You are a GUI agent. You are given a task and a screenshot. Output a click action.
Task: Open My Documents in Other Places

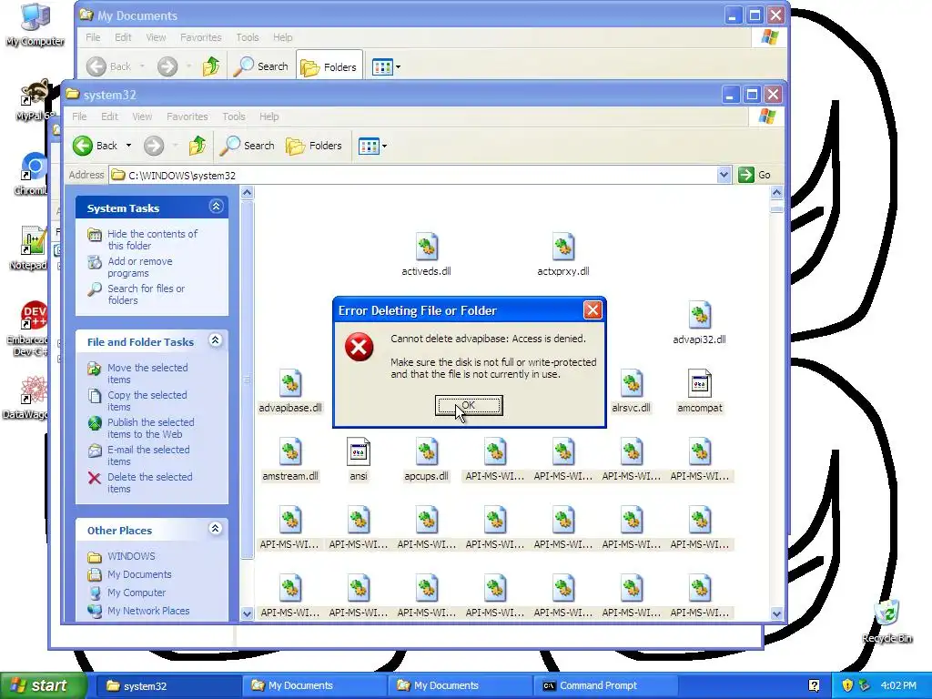click(139, 574)
